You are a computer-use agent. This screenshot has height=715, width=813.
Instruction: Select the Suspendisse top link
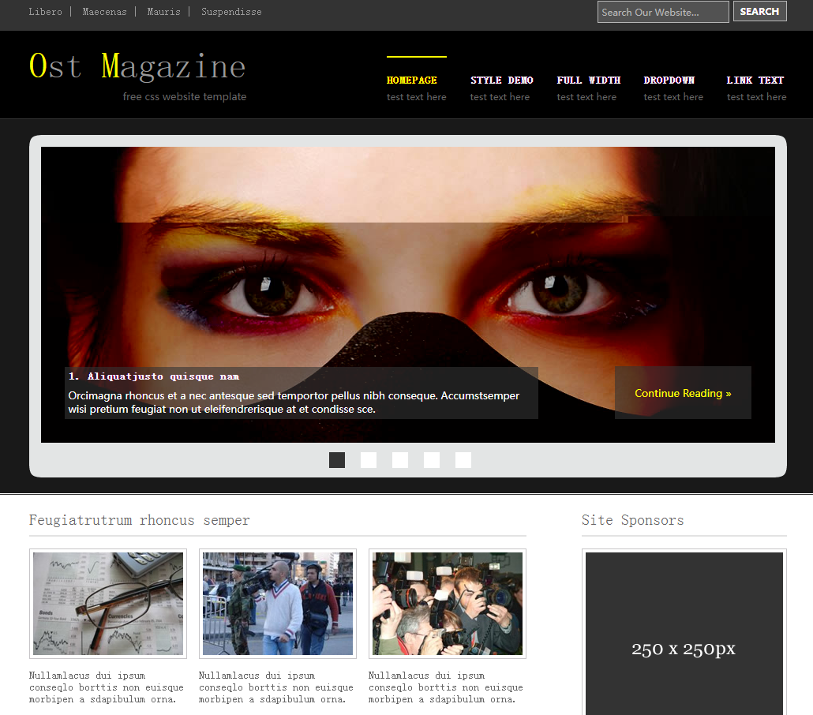click(x=231, y=12)
